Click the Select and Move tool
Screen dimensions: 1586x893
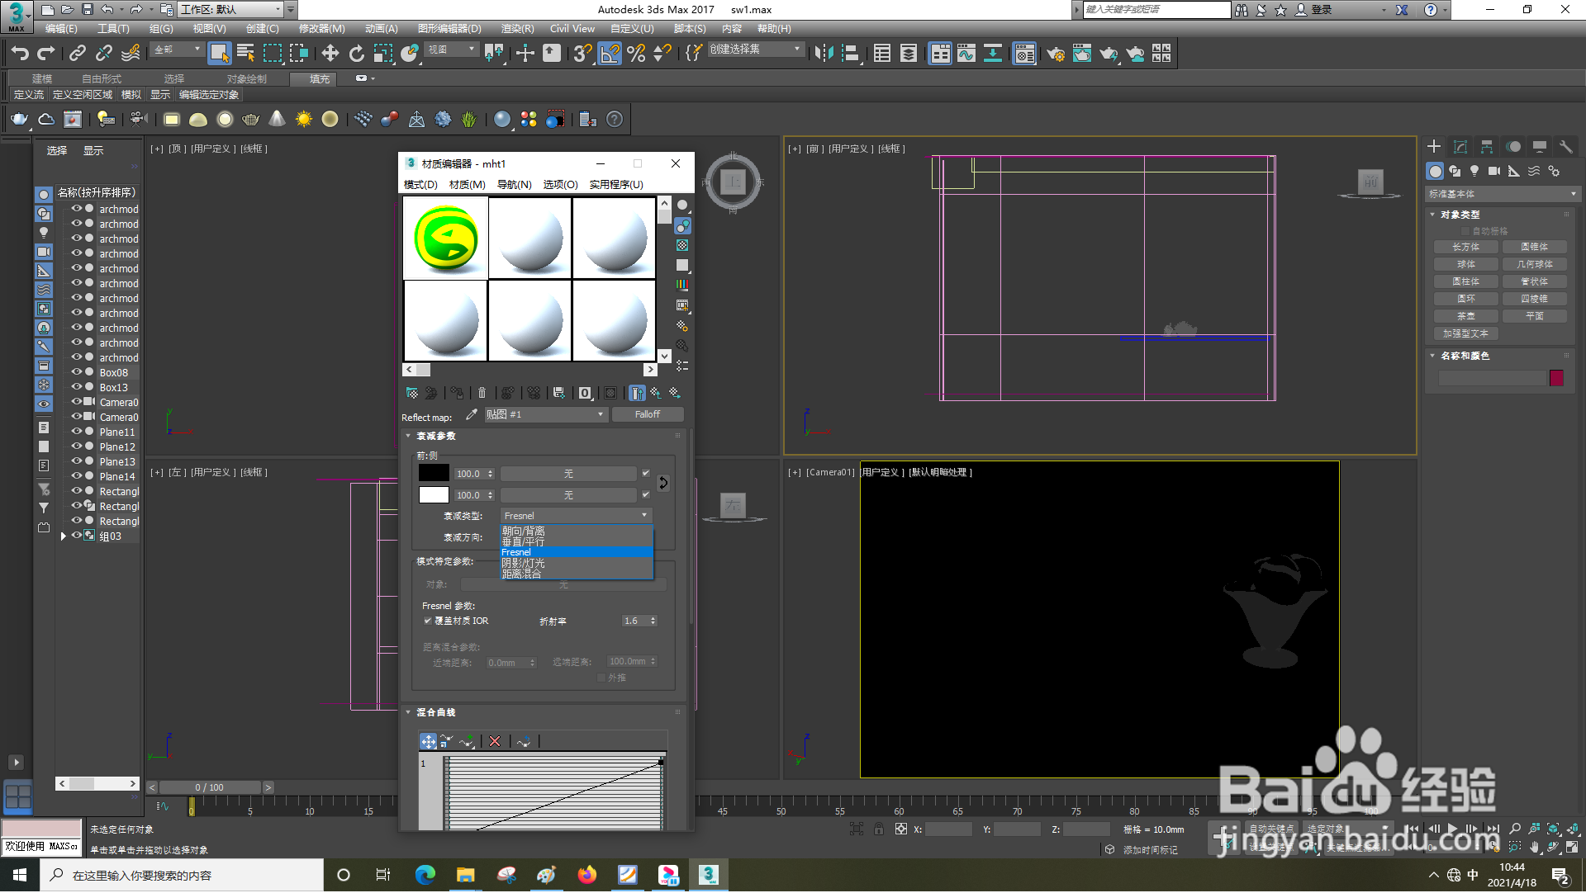click(330, 54)
